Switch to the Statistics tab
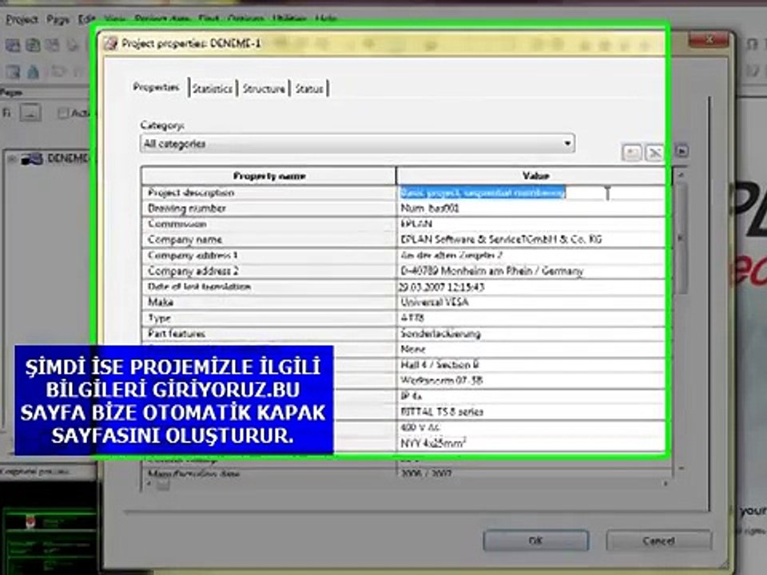The width and height of the screenshot is (767, 575). click(x=213, y=89)
